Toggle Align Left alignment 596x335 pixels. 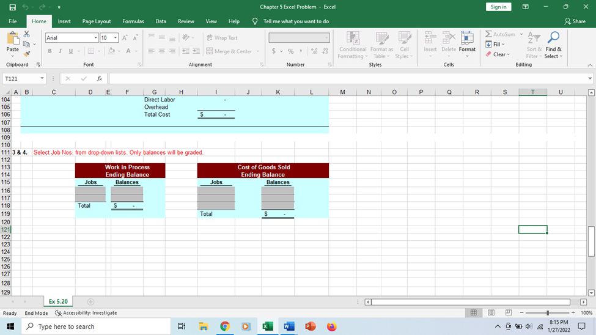(151, 51)
